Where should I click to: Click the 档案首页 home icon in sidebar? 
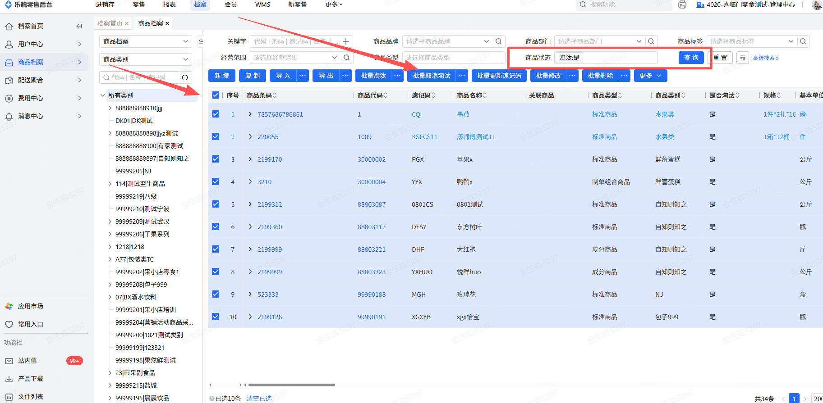pos(9,26)
